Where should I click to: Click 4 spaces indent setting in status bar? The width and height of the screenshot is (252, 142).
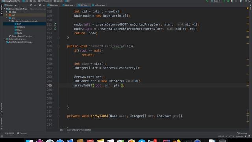coord(239,136)
